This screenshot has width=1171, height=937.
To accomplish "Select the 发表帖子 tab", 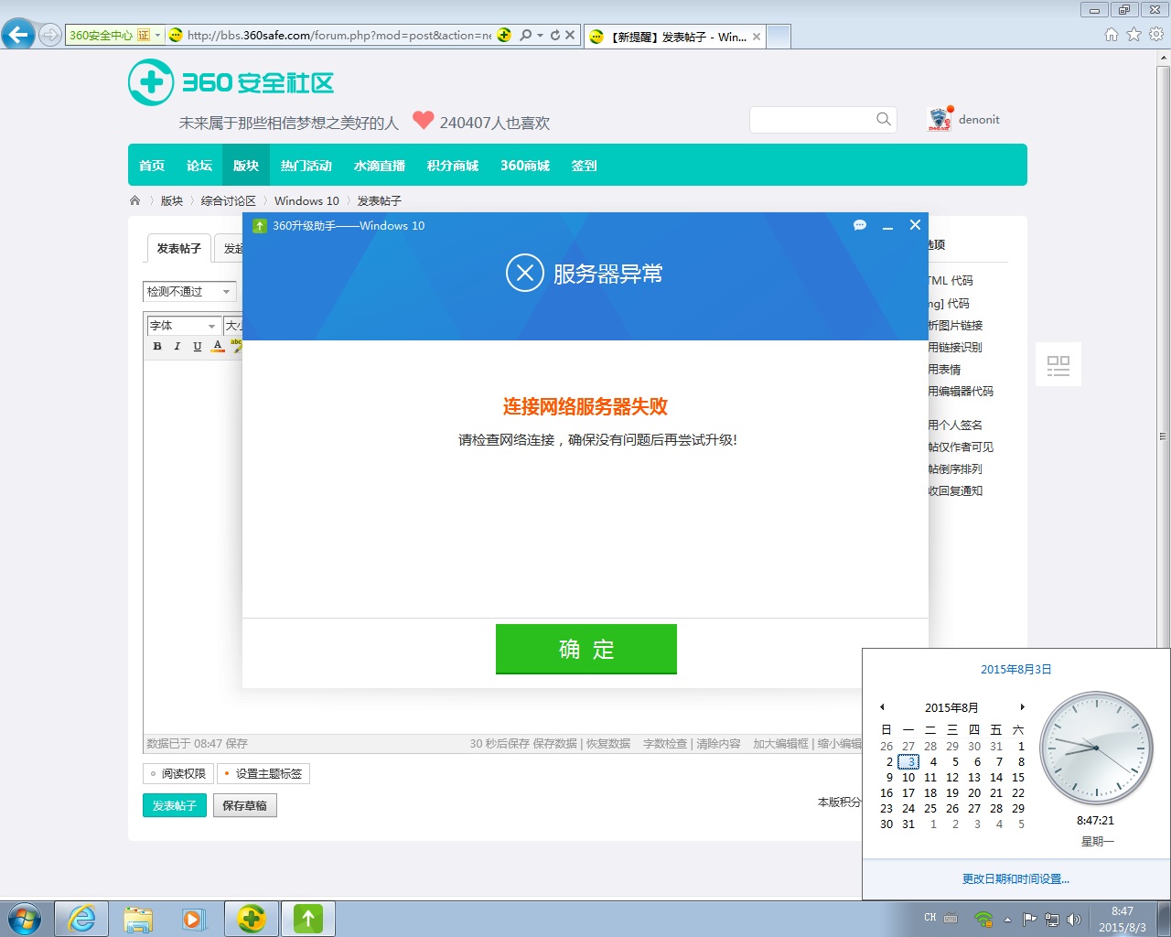I will coord(177,248).
